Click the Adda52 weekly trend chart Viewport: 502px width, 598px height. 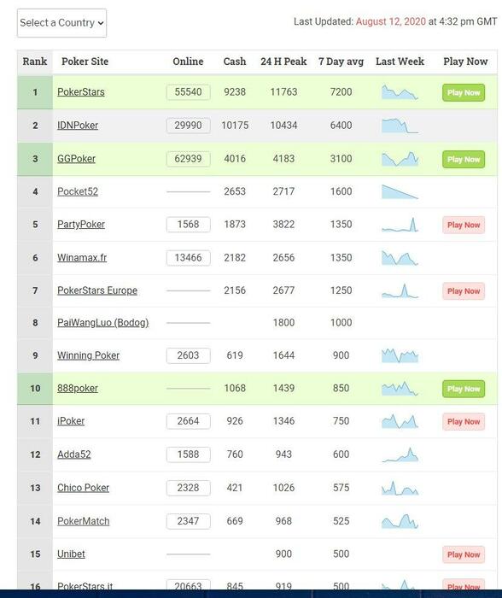pyautogui.click(x=400, y=454)
